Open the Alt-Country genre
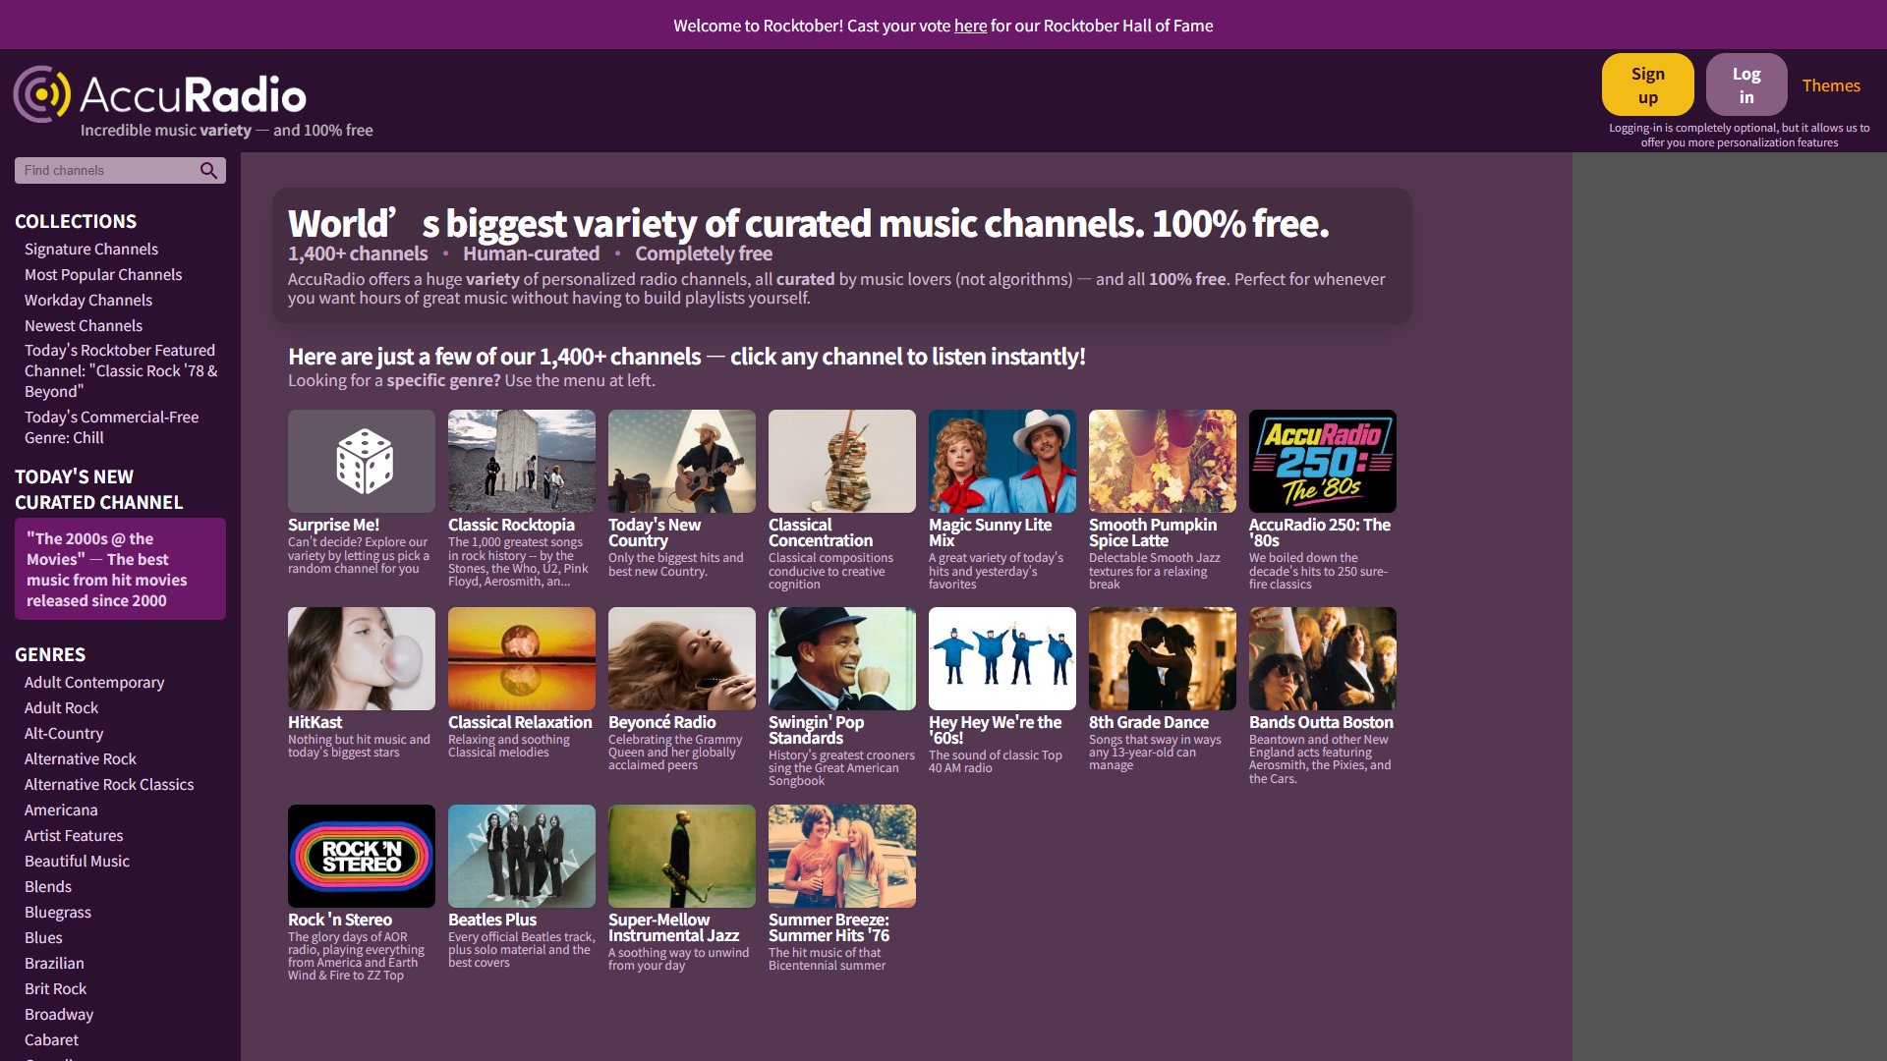The height and width of the screenshot is (1061, 1887). [64, 734]
